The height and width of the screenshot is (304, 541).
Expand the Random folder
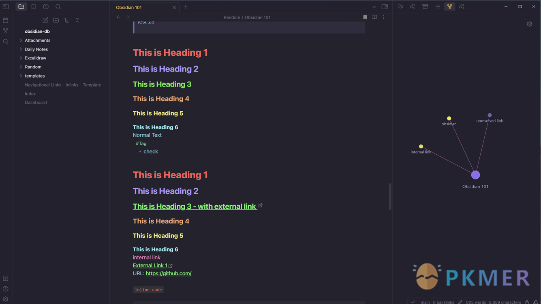pos(33,67)
